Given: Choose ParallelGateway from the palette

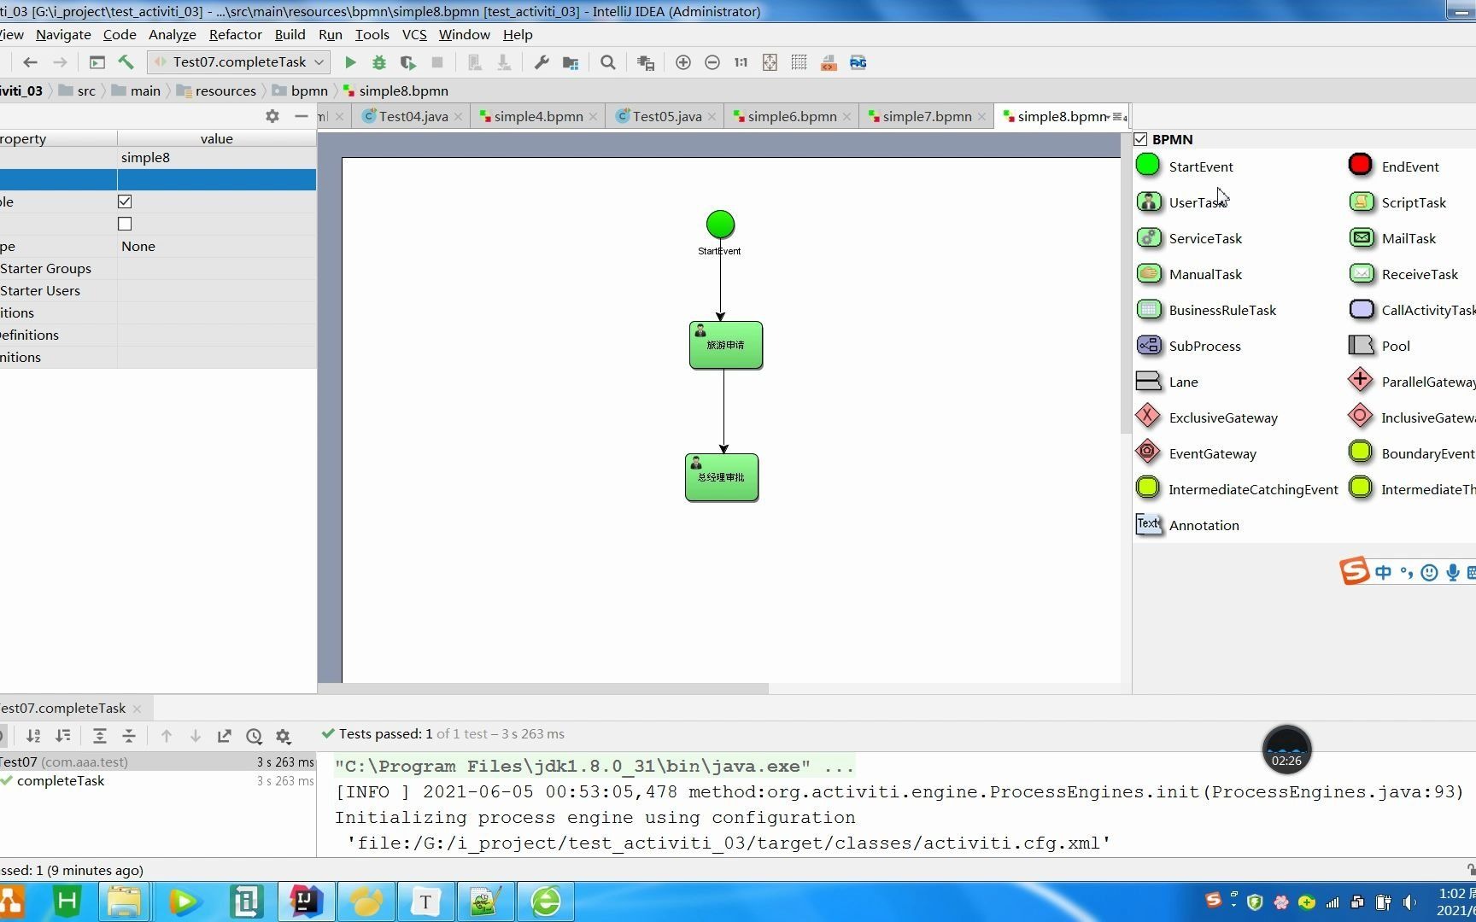Looking at the screenshot, I should tap(1412, 382).
